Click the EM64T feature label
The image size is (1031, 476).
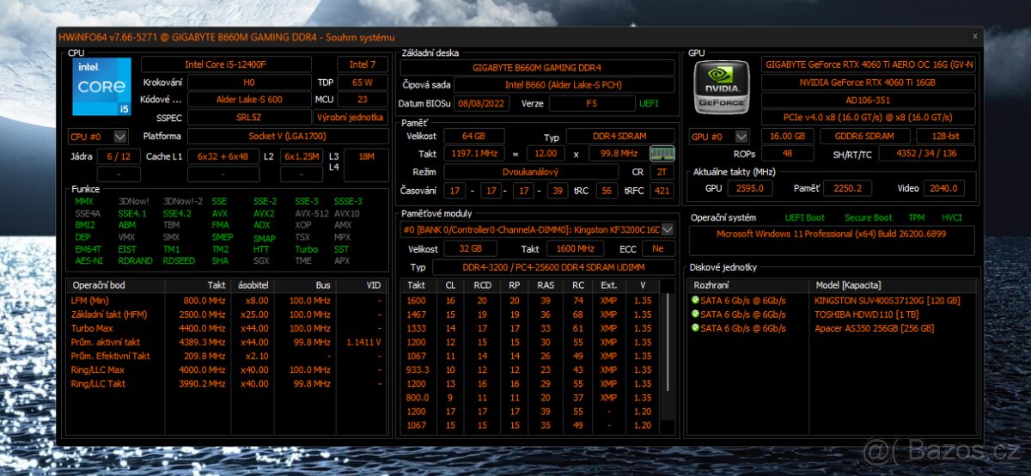[x=88, y=249]
